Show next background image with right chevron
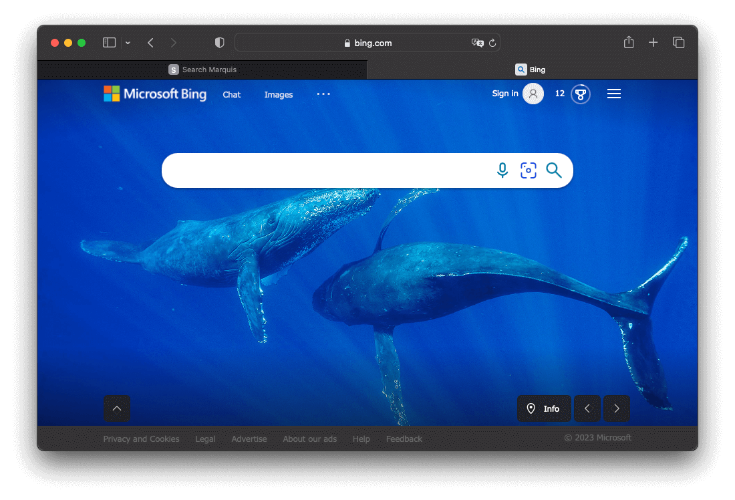This screenshot has width=735, height=500. (x=616, y=408)
